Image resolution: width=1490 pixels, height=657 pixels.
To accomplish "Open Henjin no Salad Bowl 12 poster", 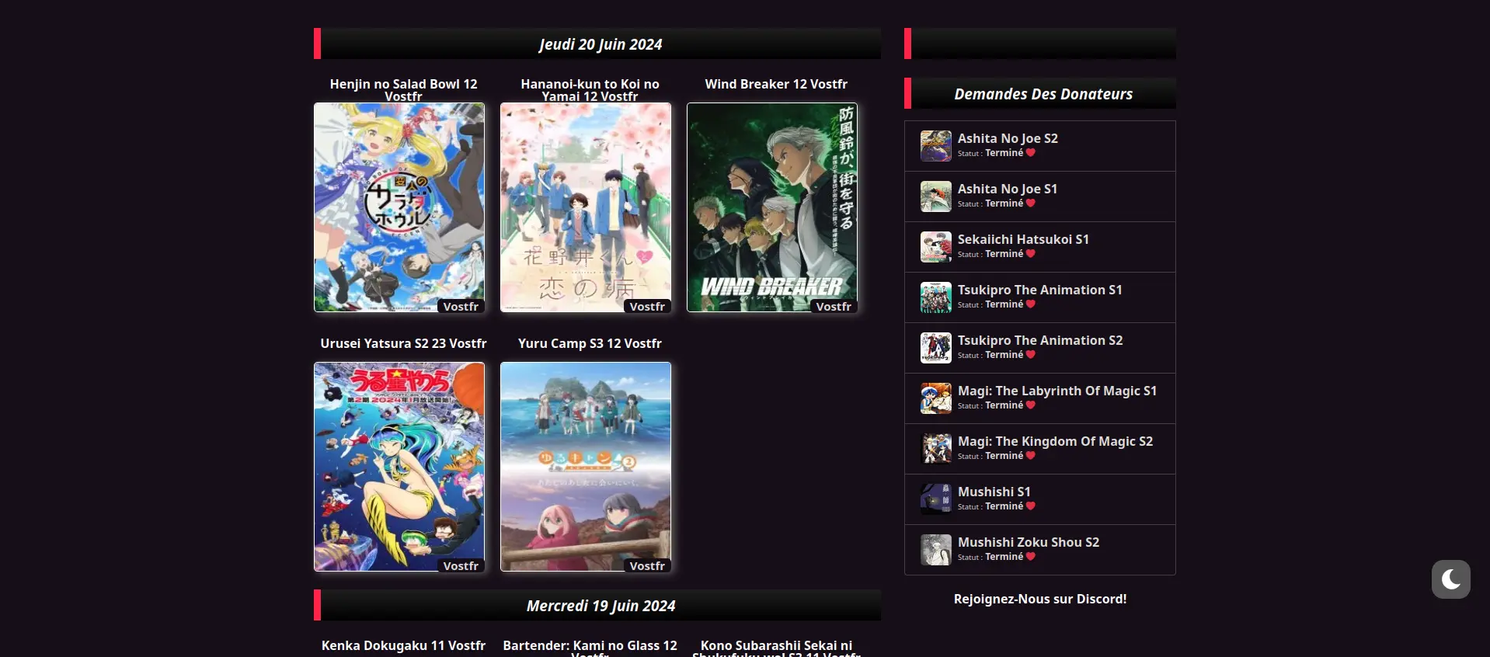I will 399,207.
